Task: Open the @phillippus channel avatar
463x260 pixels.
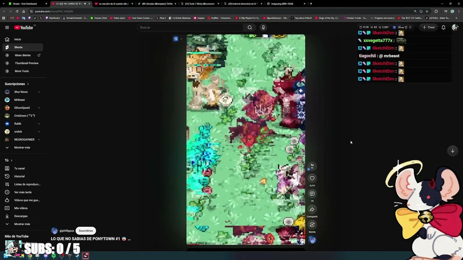Action: pyautogui.click(x=55, y=231)
